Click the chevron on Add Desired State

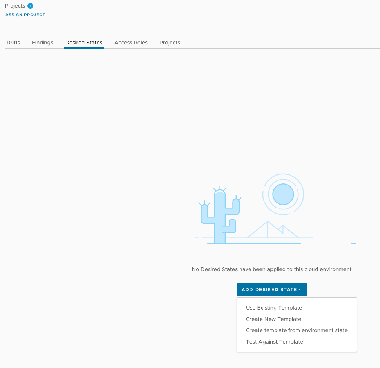pyautogui.click(x=300, y=290)
